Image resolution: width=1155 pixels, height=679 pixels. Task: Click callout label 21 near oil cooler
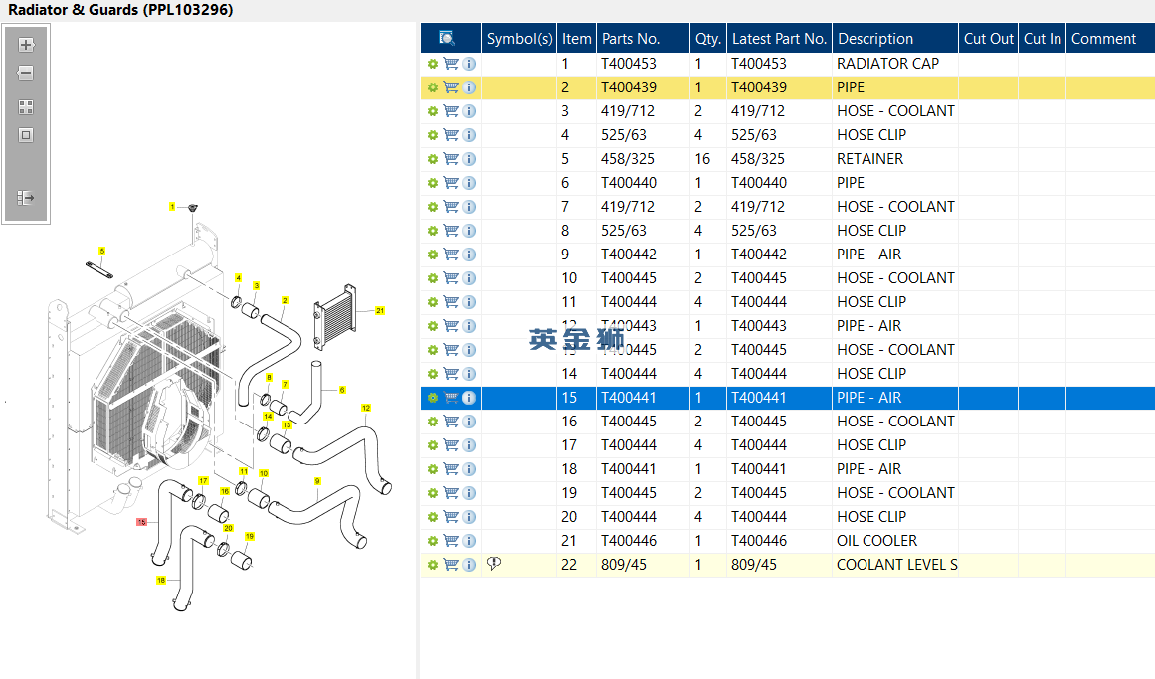tap(380, 311)
